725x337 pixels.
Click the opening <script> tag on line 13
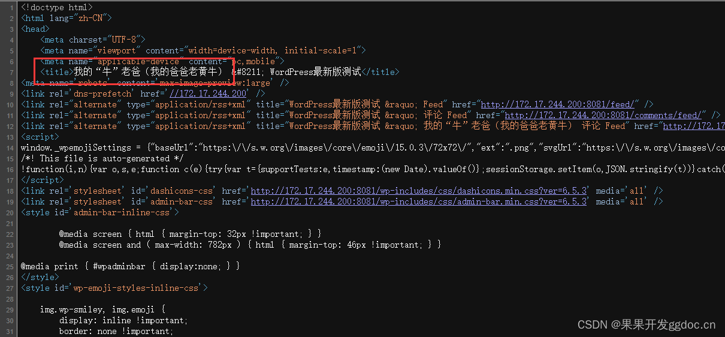[x=40, y=137]
